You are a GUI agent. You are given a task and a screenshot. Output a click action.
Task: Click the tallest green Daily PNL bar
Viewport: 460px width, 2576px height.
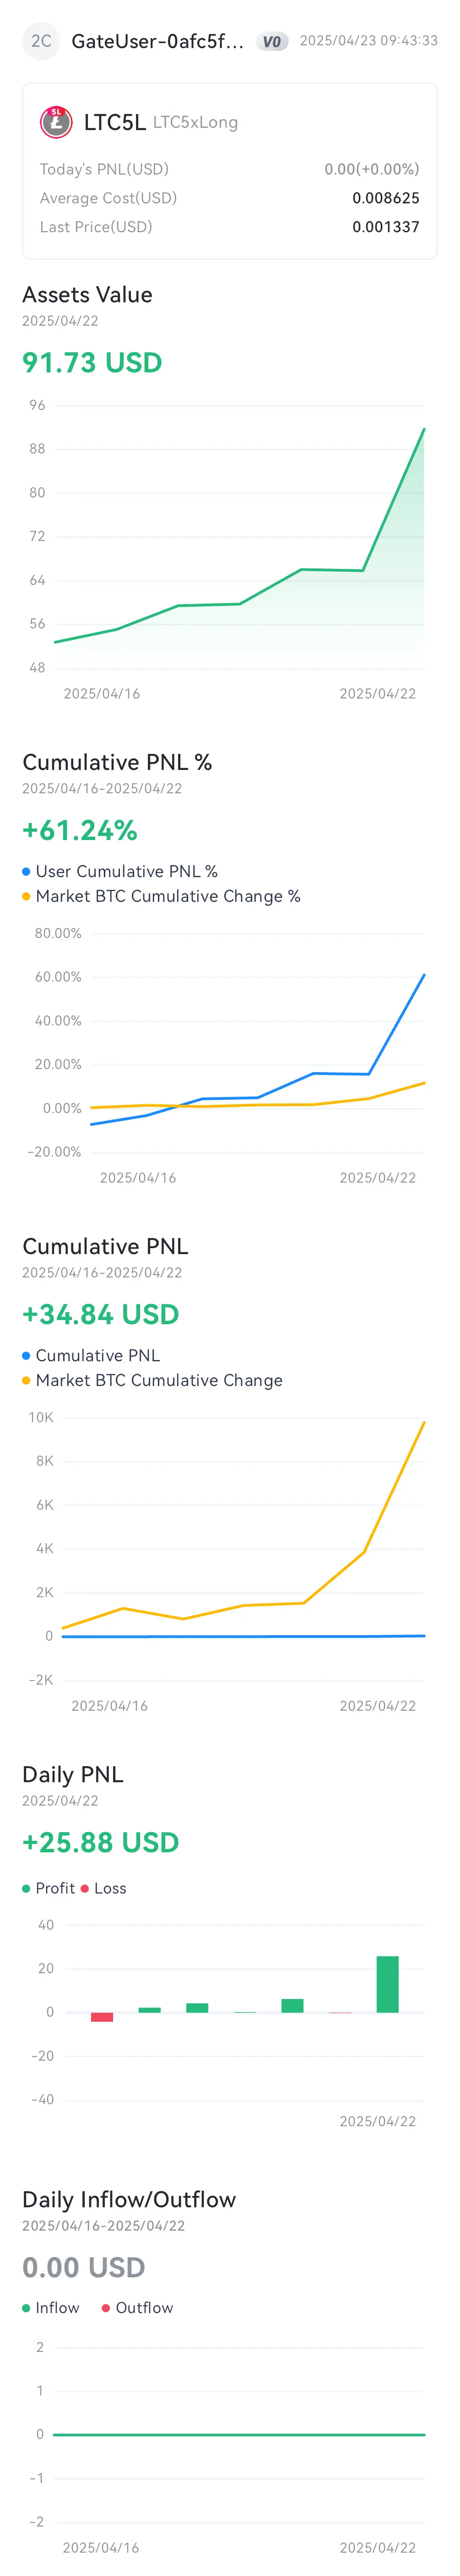pyautogui.click(x=387, y=1984)
